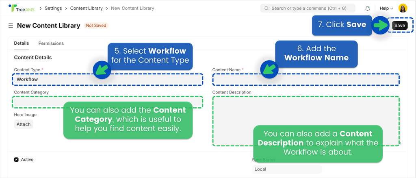Switch to the Permissions tab
The image size is (416, 178).
click(51, 43)
